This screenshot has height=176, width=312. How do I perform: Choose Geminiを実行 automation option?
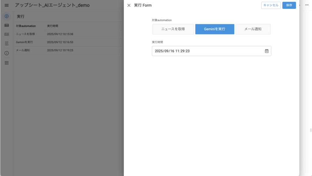[x=215, y=29]
